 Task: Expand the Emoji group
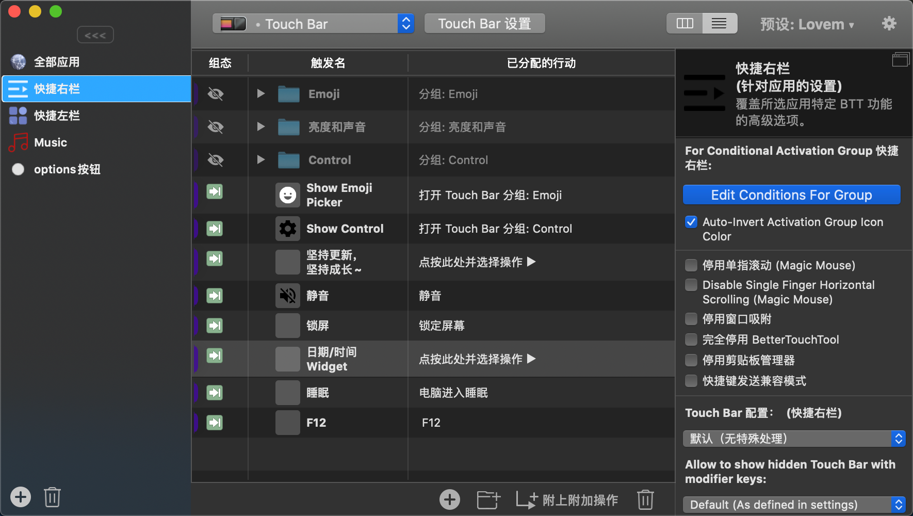coord(261,93)
